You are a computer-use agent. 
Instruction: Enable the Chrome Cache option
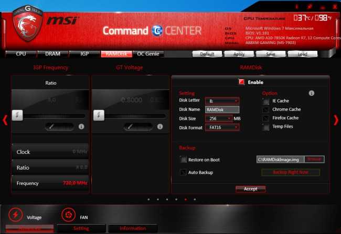click(265, 109)
